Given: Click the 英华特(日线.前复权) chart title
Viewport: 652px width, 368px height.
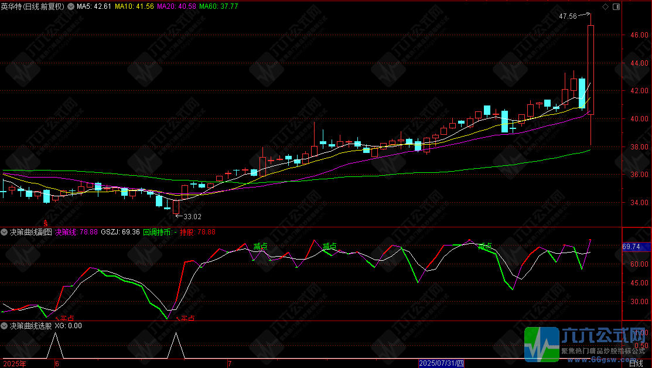Looking at the screenshot, I should pos(33,6).
